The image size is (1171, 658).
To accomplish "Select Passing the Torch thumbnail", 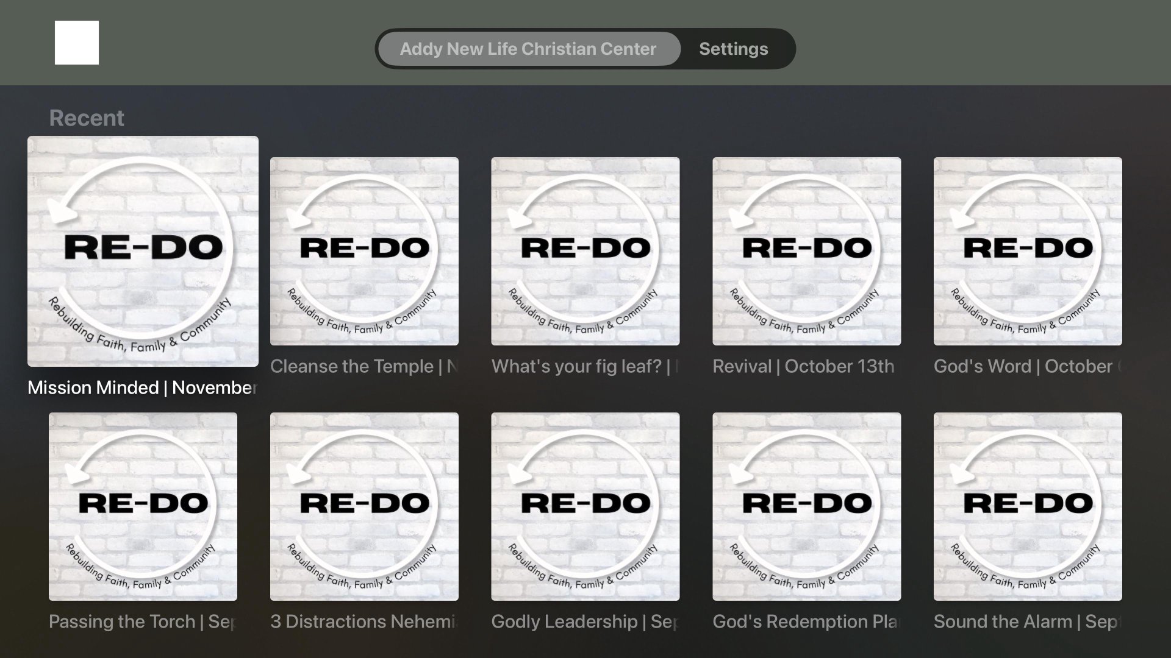I will [x=143, y=506].
